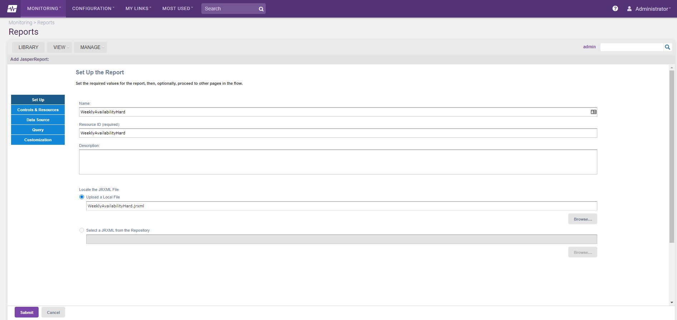The image size is (677, 320).
Task: Open the Administrator account dropdown
Action: [x=652, y=9]
